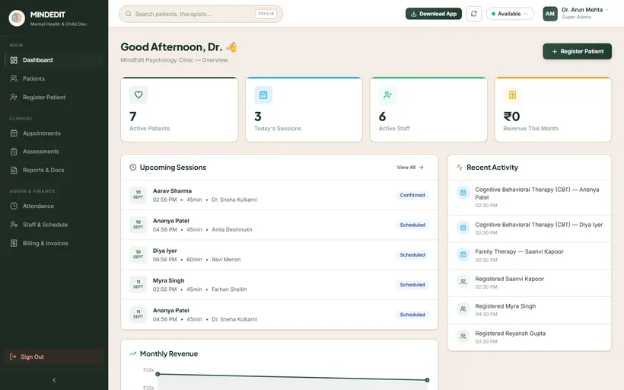624x390 pixels.
Task: Click Confirmed badge for Aarav Sharma
Action: tap(412, 195)
